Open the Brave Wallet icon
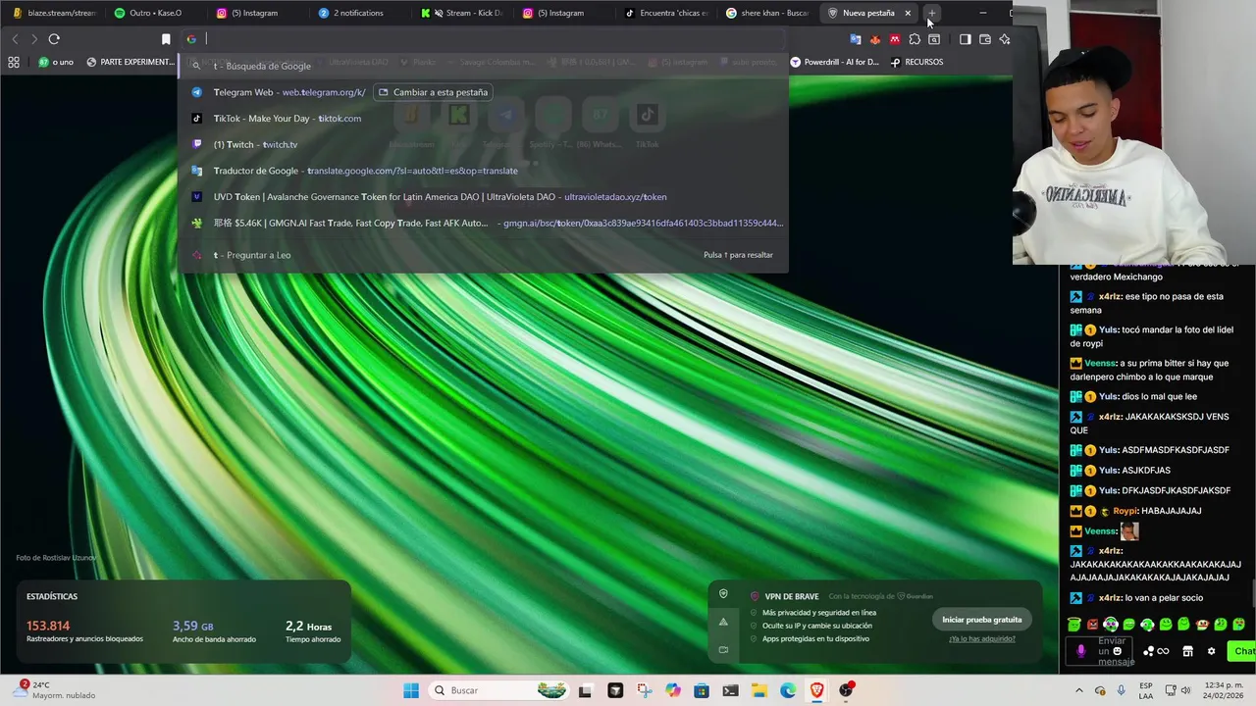 (985, 39)
